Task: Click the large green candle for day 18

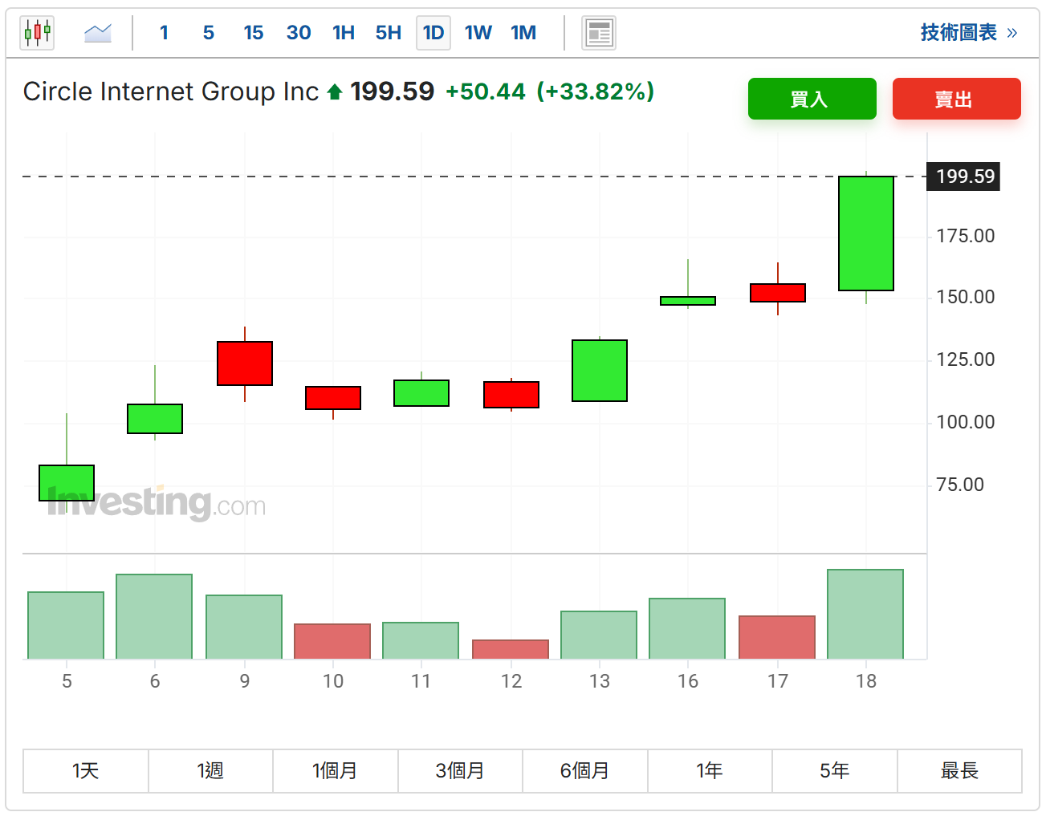Action: coord(866,233)
